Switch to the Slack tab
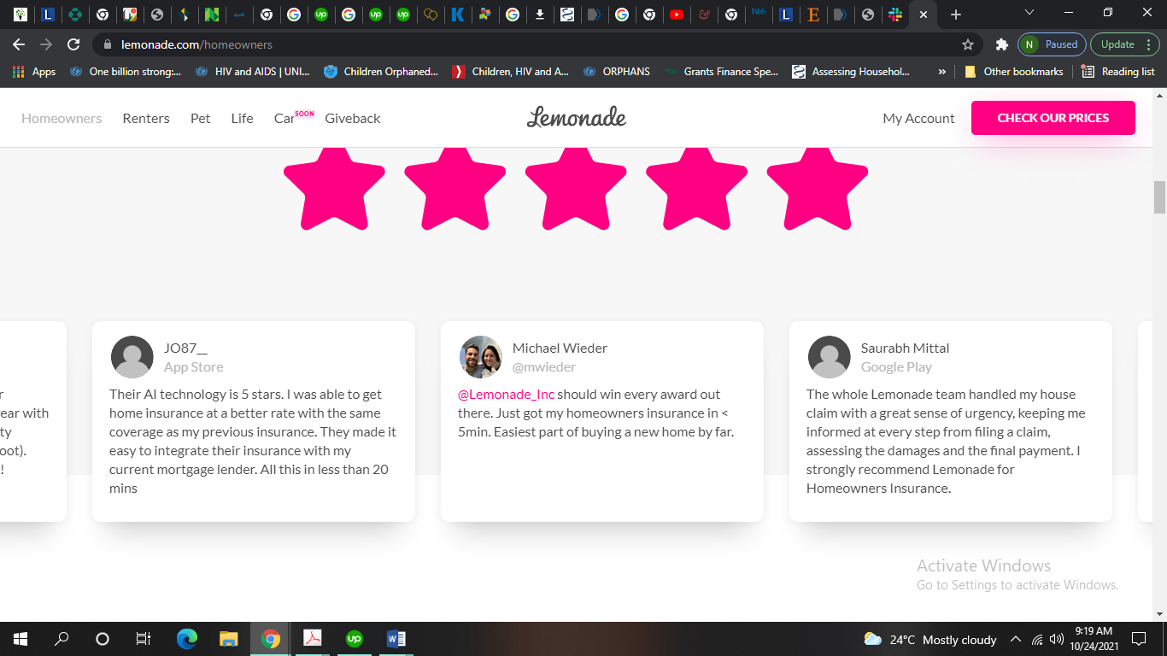 tap(895, 15)
